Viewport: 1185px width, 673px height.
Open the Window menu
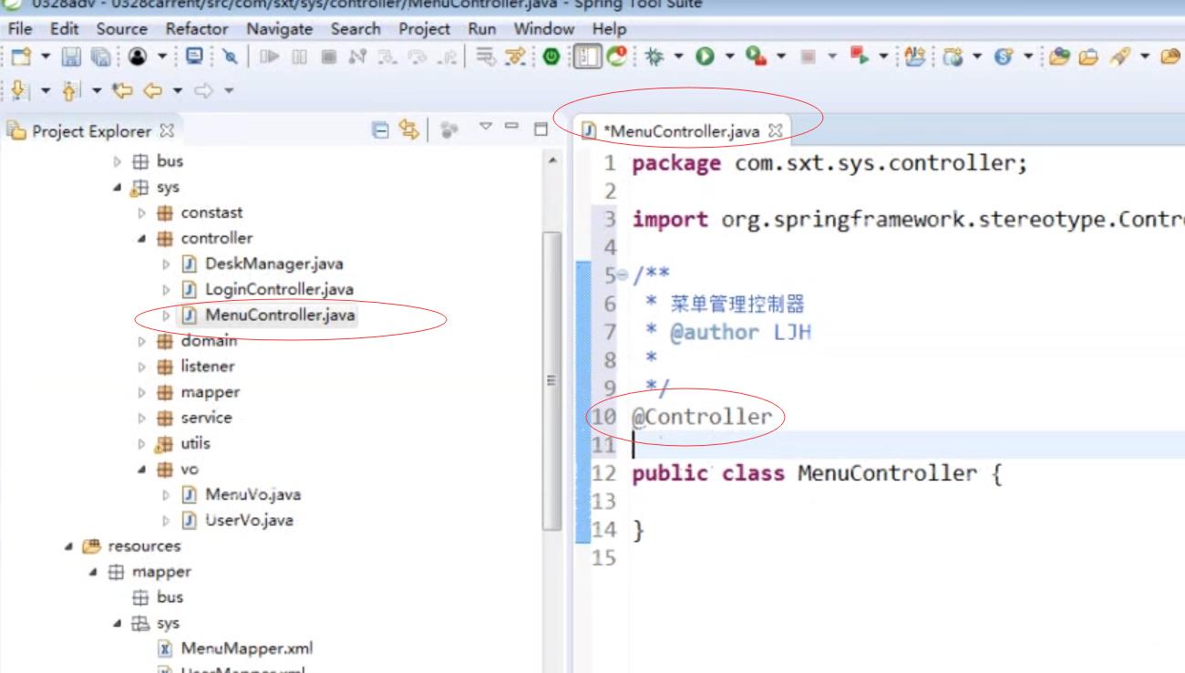(543, 28)
